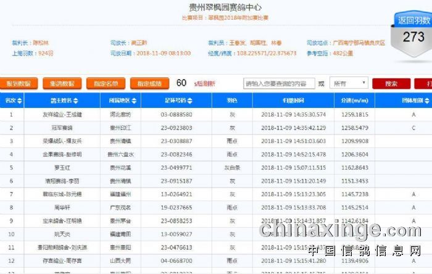This screenshot has height=274, width=432.
Task: Show 指定成绩 results
Action: [149, 83]
